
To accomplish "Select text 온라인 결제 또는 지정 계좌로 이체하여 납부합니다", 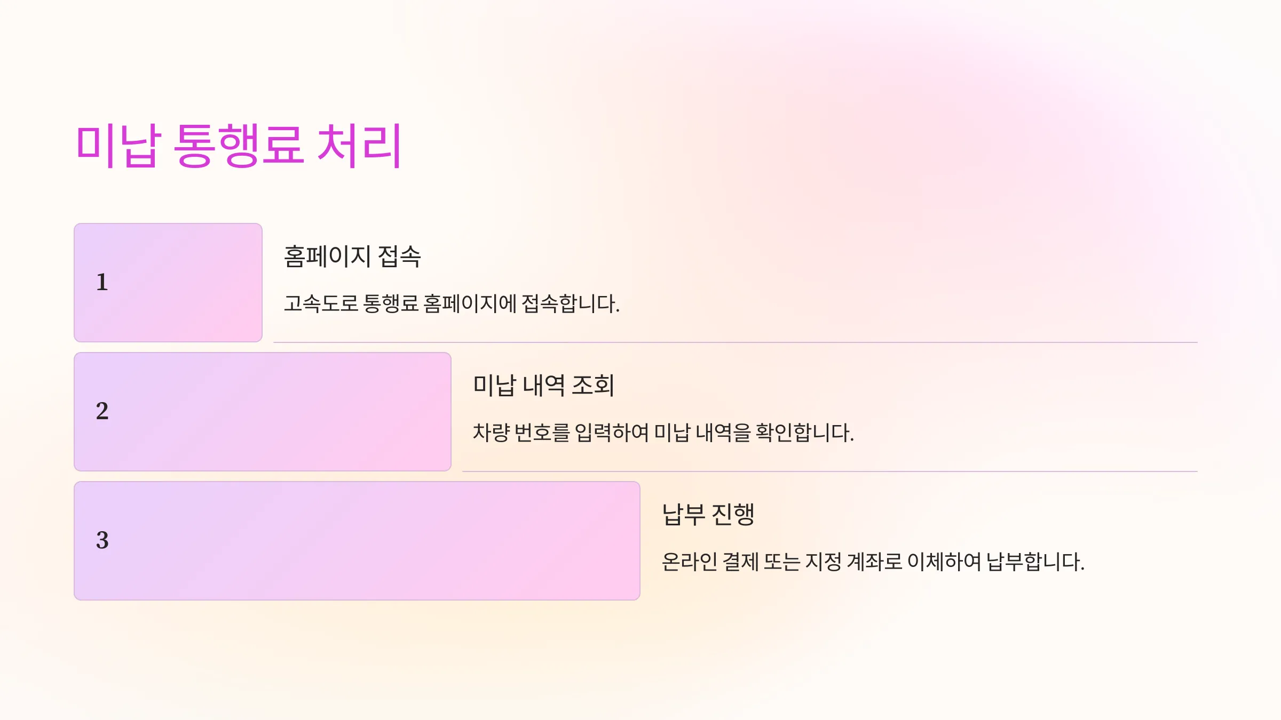I will (x=873, y=562).
